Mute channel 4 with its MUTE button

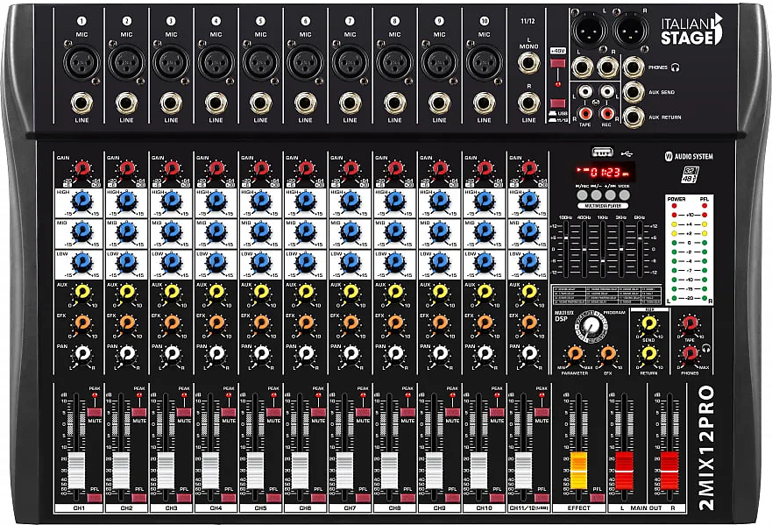click(229, 413)
